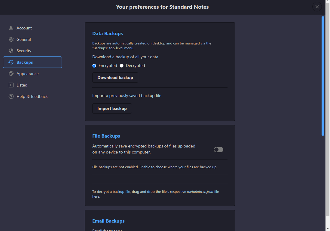330x231 pixels.
Task: Click the metadata.sn.json decrypt drop text
Action: click(155, 194)
